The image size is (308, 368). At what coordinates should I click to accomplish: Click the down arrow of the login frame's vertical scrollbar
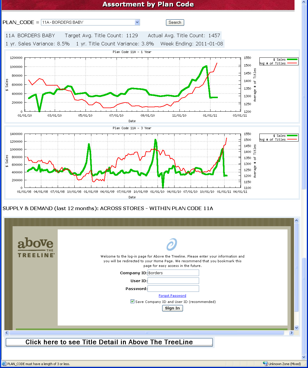(297, 328)
